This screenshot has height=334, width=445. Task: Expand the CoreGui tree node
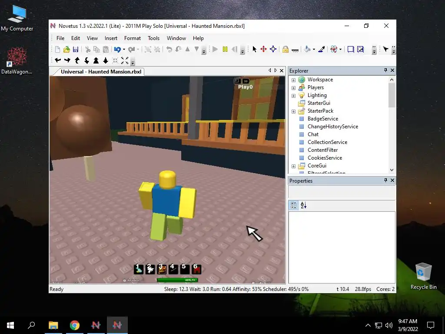[x=293, y=166]
